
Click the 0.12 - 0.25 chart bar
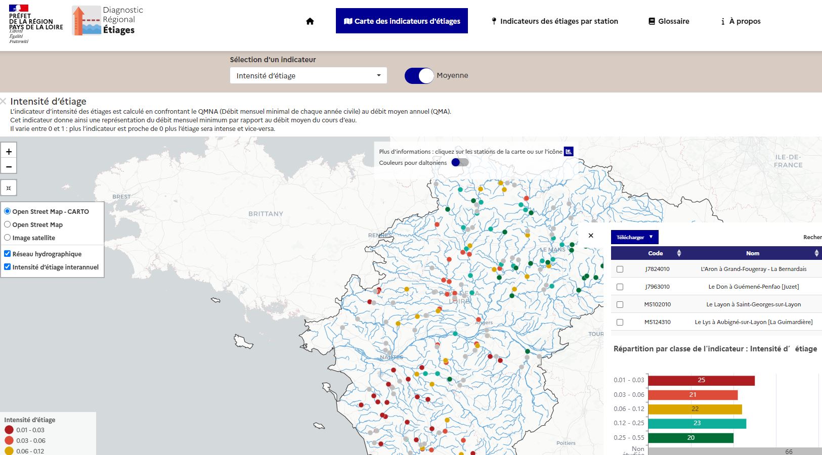(697, 423)
